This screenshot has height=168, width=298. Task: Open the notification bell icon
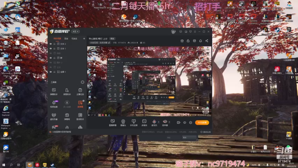click(x=200, y=41)
